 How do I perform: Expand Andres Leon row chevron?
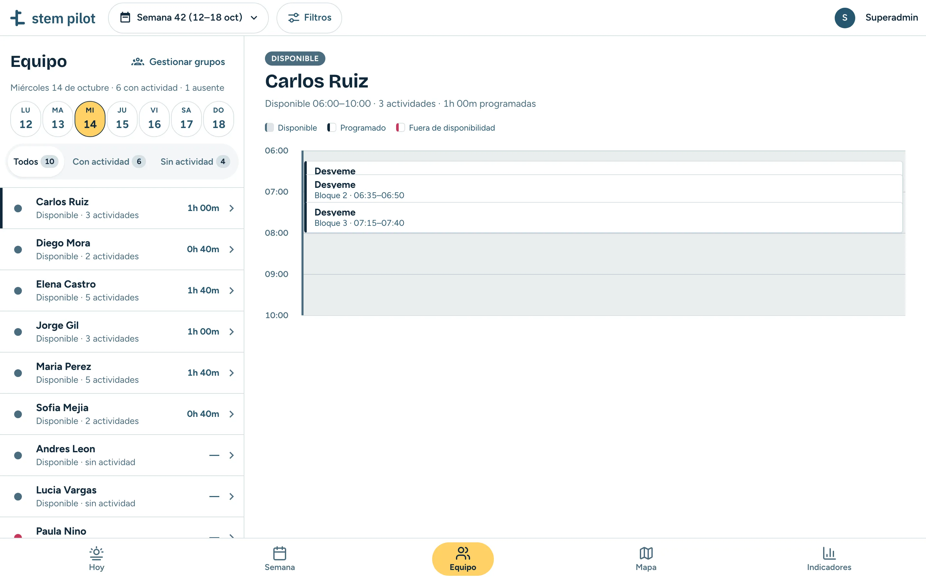[x=232, y=455]
